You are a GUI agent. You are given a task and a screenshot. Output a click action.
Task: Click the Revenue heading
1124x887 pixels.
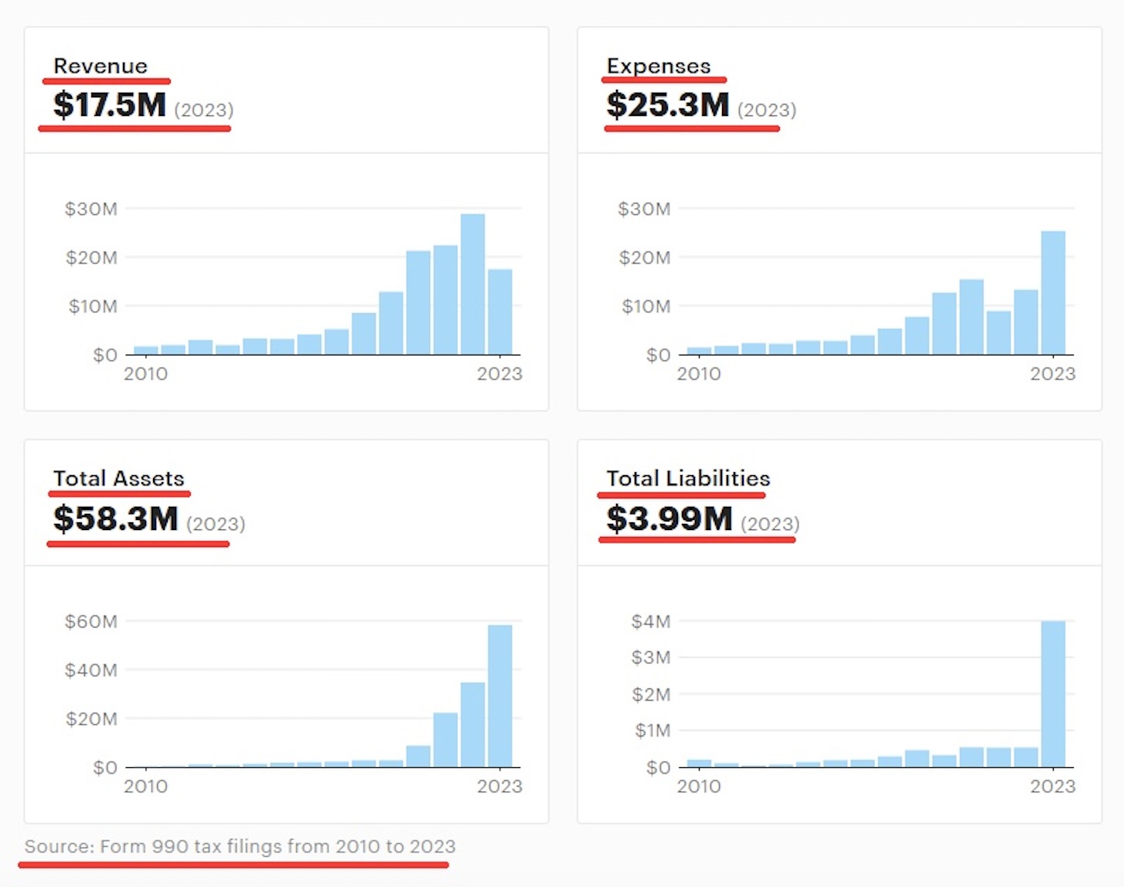[100, 66]
